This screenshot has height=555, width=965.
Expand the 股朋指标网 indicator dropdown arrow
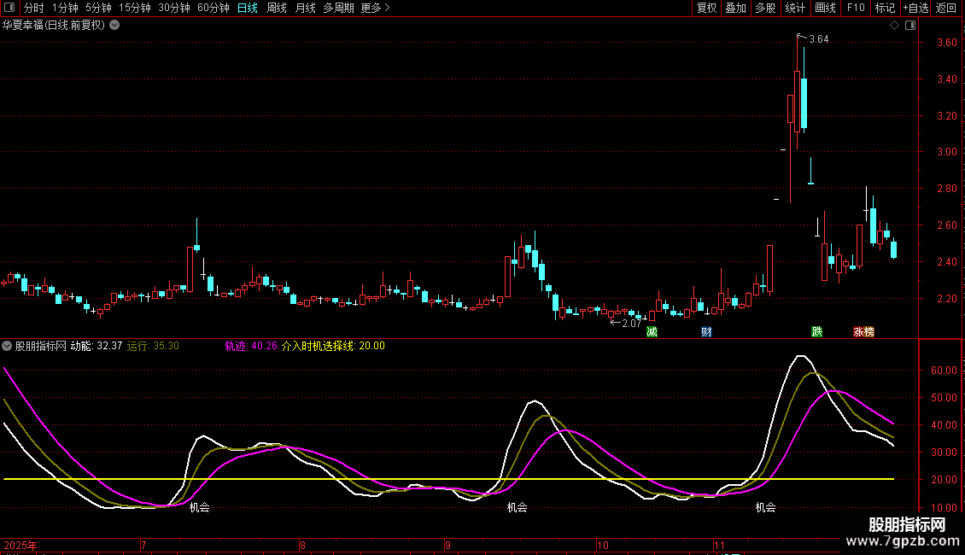tap(8, 346)
